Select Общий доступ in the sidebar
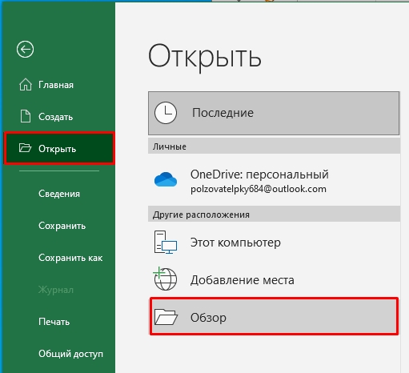Viewport: 409px width, 373px height. [x=70, y=354]
